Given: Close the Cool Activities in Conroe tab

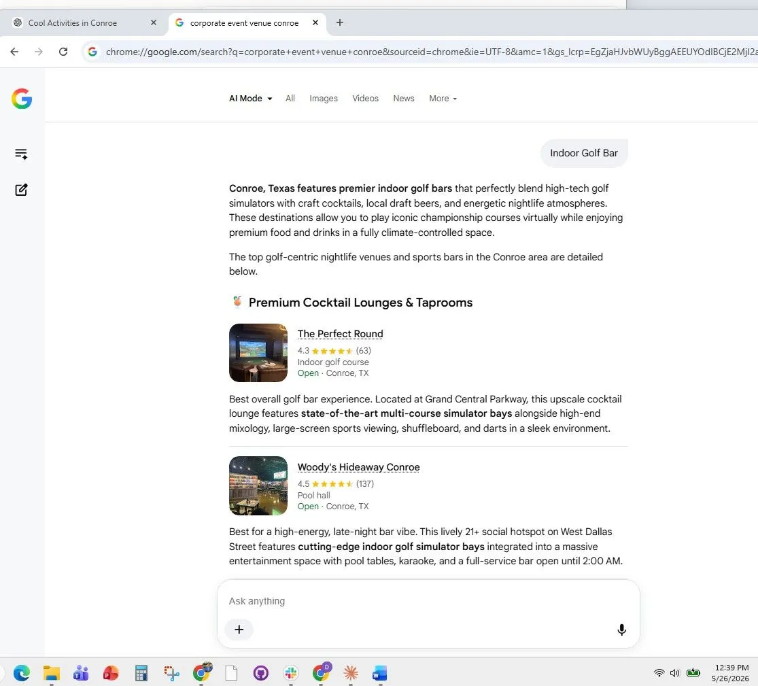Looking at the screenshot, I should click(154, 22).
